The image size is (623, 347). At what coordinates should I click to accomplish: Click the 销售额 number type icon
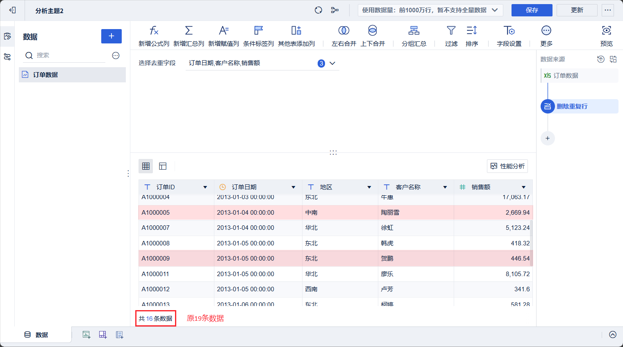point(462,187)
